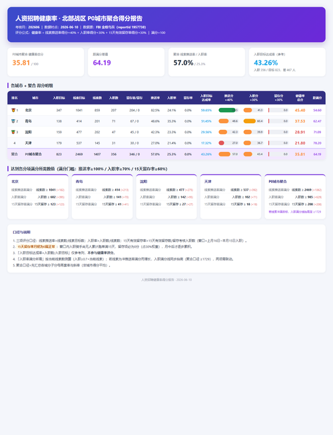Click the 29.56% target attainment value
This screenshot has height=435, width=333.
206,132
